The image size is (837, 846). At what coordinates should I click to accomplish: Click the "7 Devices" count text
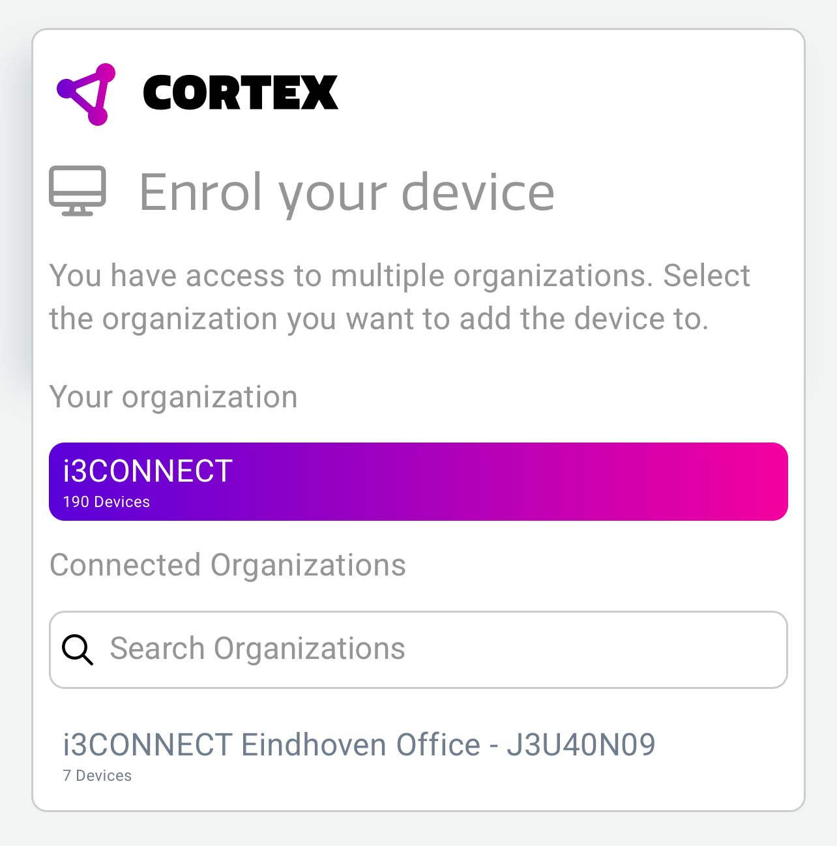coord(97,776)
